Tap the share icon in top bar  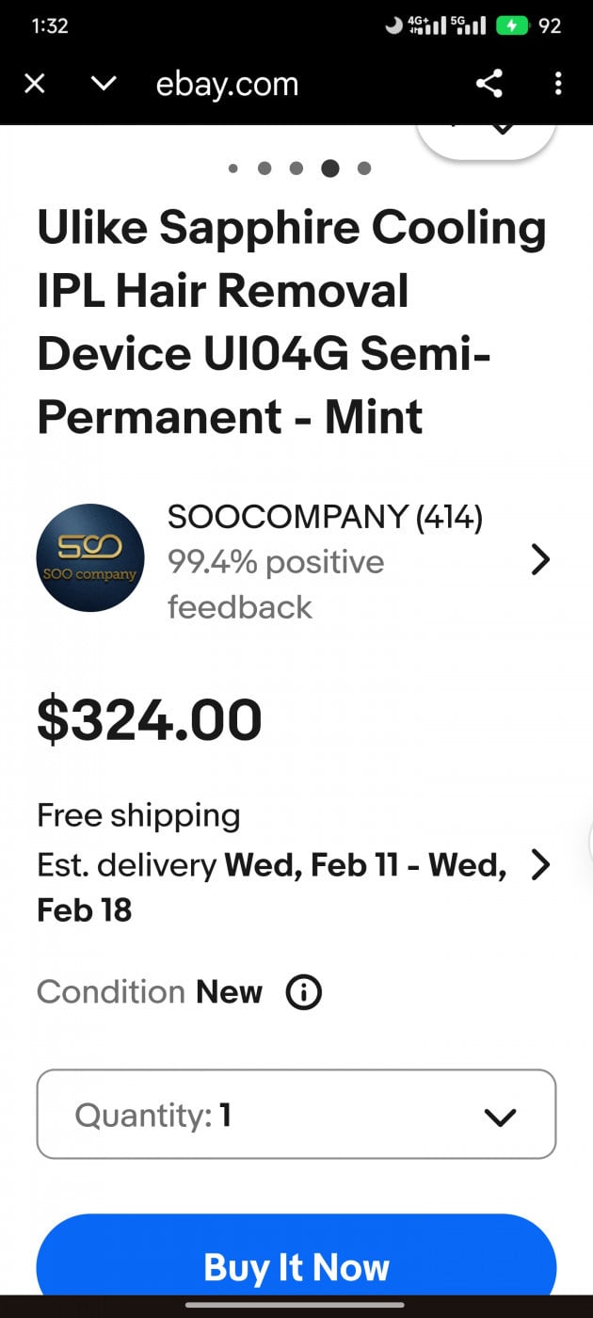pos(489,84)
